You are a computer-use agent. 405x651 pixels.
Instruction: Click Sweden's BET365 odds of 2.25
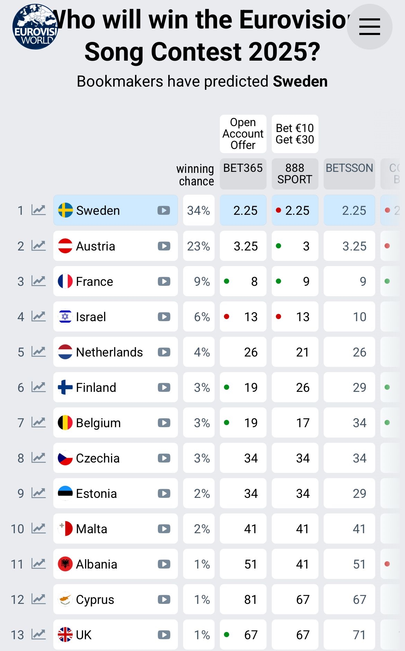click(x=243, y=210)
